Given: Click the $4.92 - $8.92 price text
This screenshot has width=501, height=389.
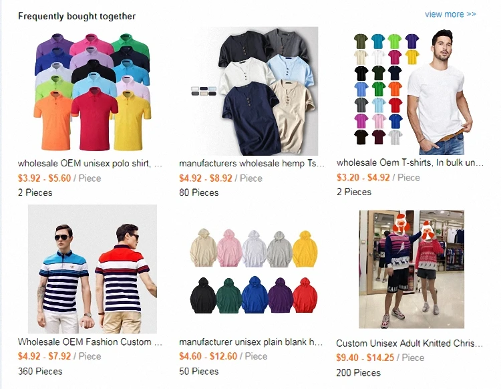Looking at the screenshot, I should pos(206,178).
